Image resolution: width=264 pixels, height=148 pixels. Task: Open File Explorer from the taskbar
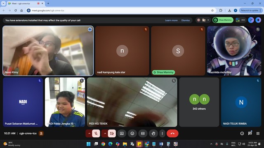tap(125, 144)
